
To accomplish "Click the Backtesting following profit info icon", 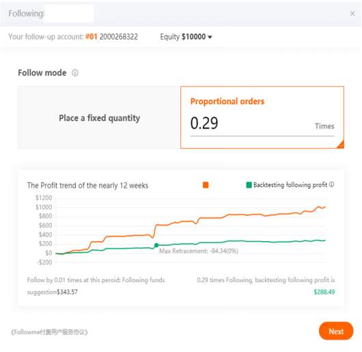I will [x=331, y=184].
